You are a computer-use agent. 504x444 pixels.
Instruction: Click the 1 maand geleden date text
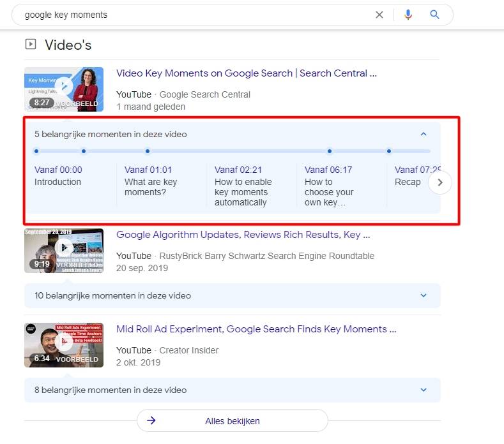pos(151,107)
